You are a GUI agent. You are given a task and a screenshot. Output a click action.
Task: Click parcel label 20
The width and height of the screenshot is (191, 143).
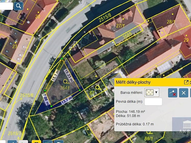(x=38, y=16)
